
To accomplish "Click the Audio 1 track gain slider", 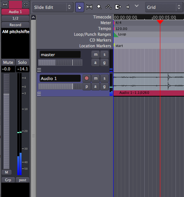I will point(60,87).
